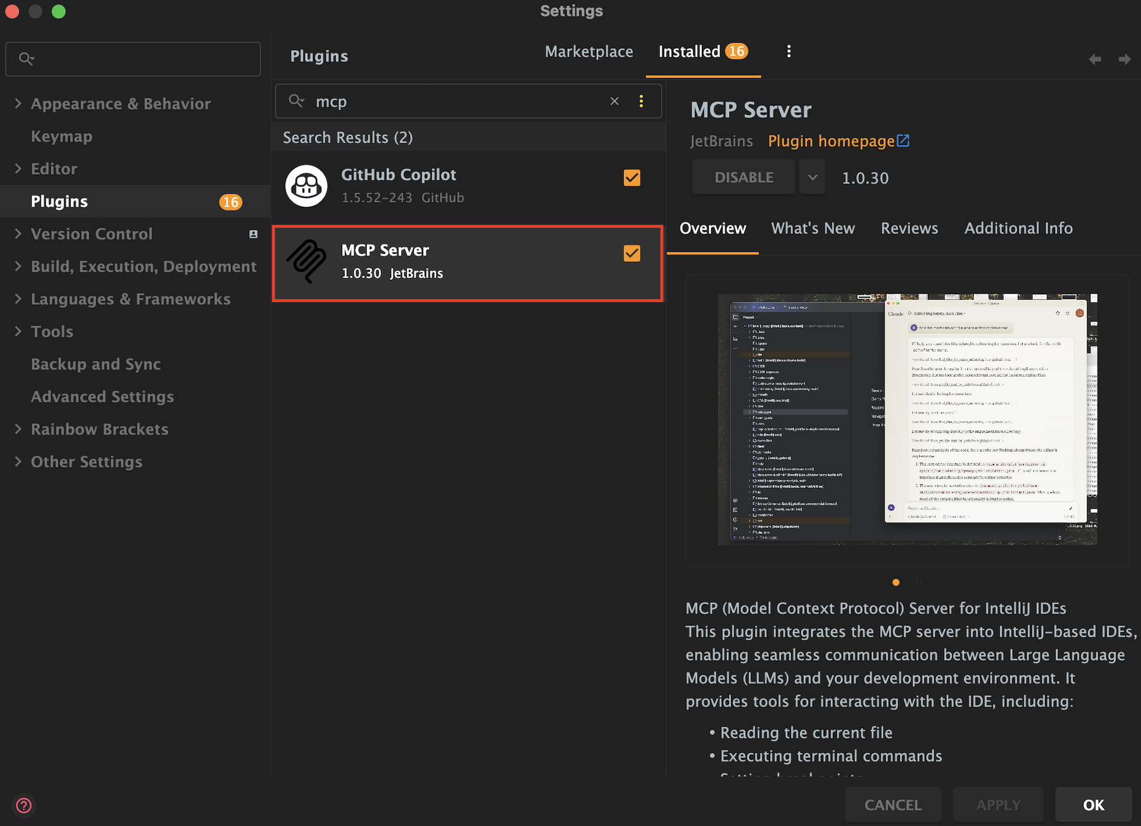Show the first screenshot via the carousel dot
This screenshot has height=826, width=1141.
click(896, 582)
